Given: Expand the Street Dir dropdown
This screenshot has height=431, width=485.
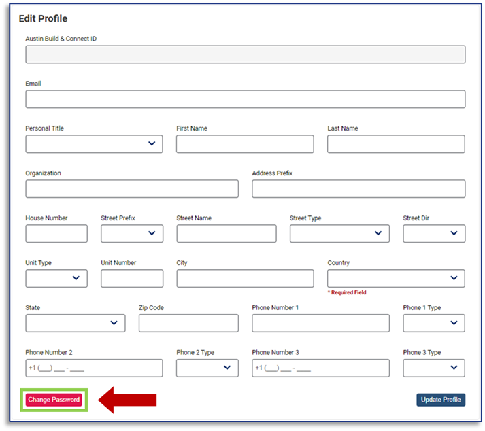Looking at the screenshot, I should 434,234.
